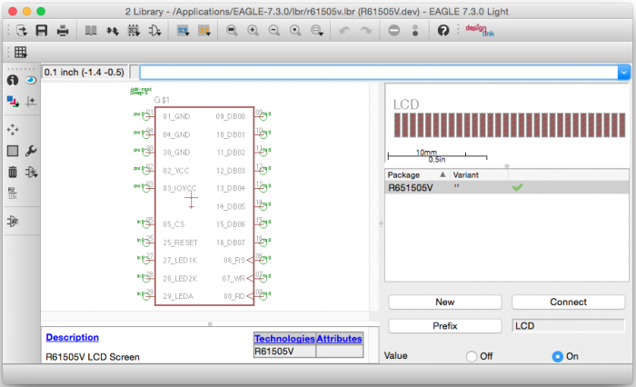Open the Device editor AND-gate icon
The width and height of the screenshot is (636, 387).
[x=113, y=30]
